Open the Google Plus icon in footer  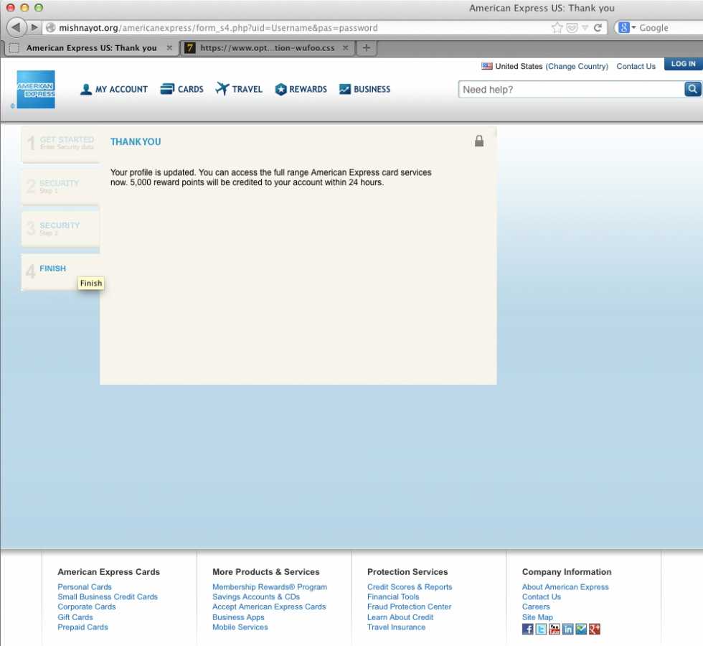595,629
